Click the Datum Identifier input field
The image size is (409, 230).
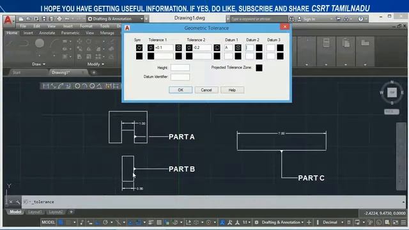[x=180, y=77]
